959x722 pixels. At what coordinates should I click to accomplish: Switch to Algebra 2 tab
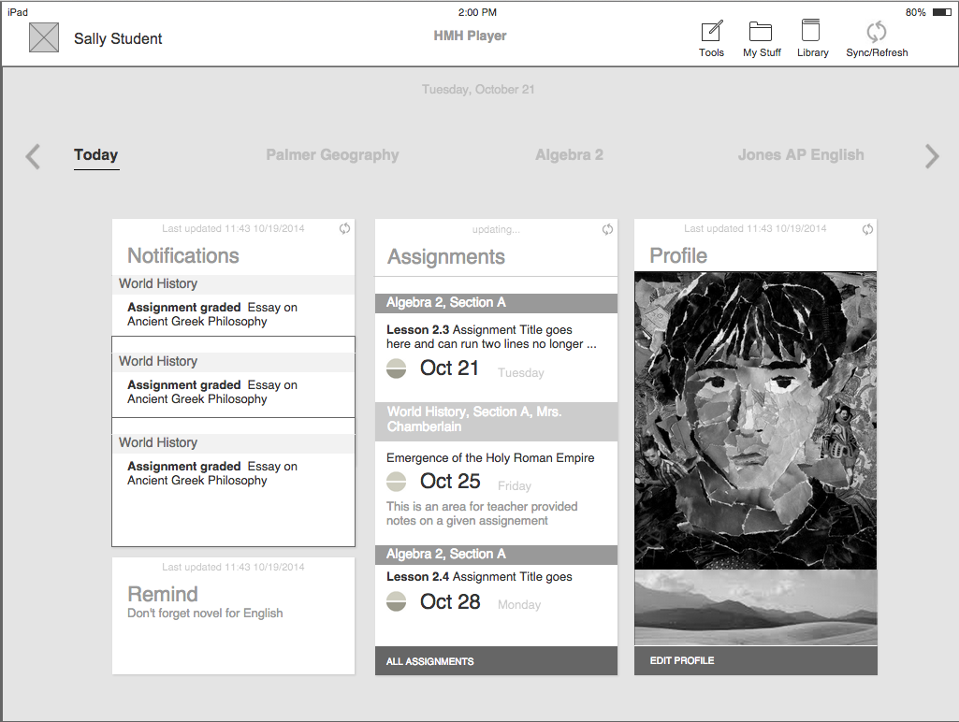[569, 155]
